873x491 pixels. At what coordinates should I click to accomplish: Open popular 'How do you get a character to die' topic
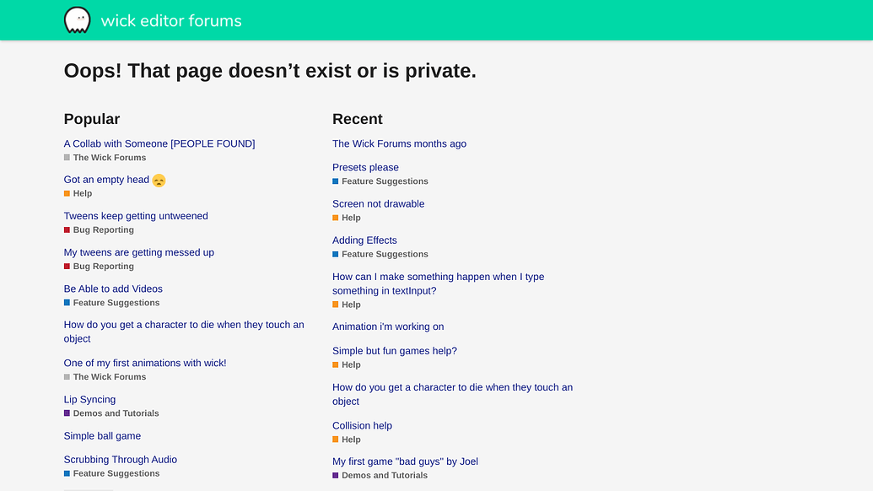(x=184, y=332)
